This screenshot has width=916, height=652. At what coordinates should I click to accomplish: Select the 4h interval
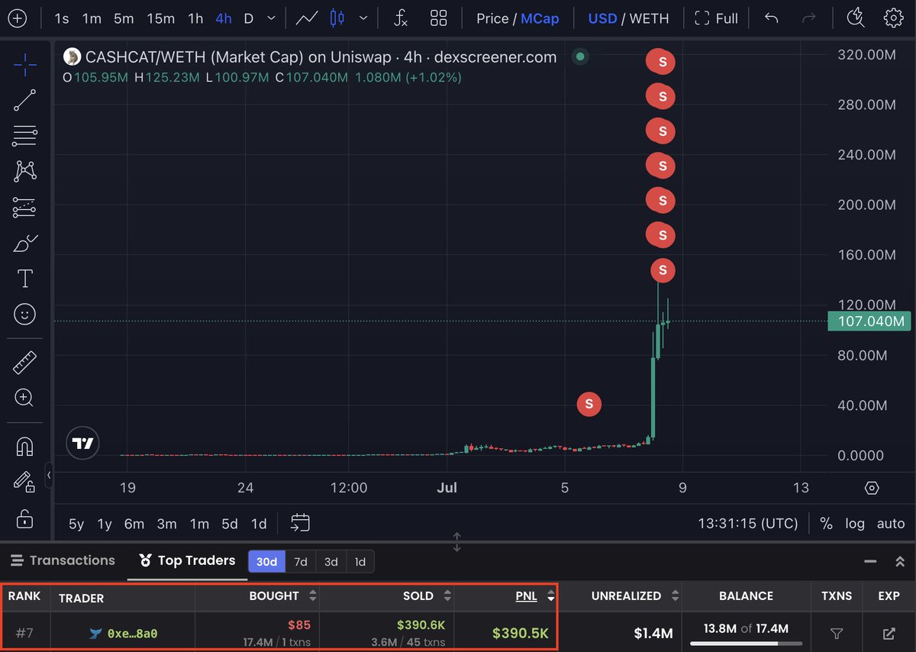[224, 18]
